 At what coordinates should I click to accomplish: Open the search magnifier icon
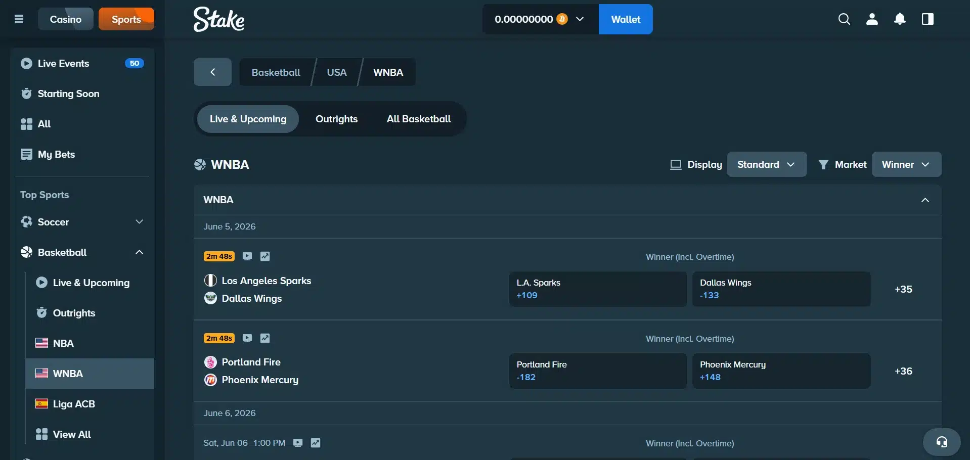pos(844,19)
